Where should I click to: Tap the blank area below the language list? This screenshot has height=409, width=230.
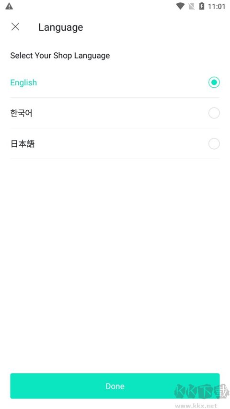click(115, 261)
